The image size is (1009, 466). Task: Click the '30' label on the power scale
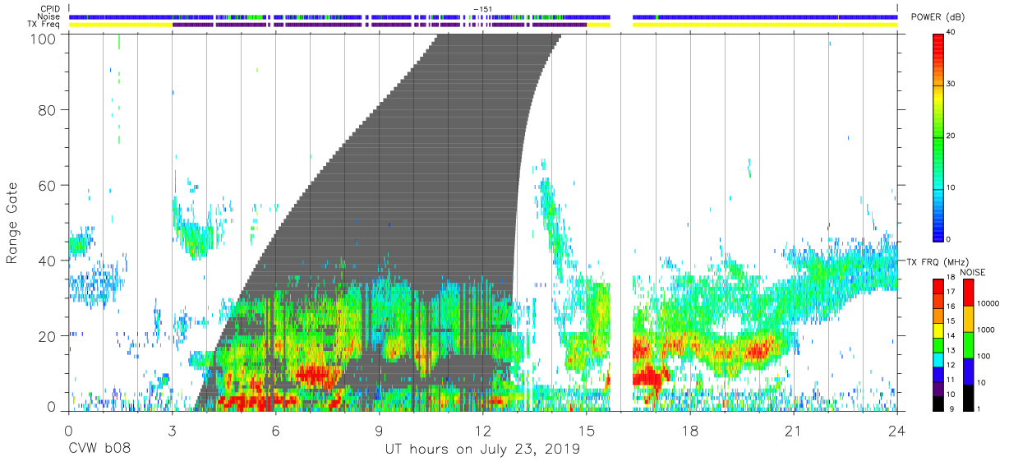(x=952, y=84)
